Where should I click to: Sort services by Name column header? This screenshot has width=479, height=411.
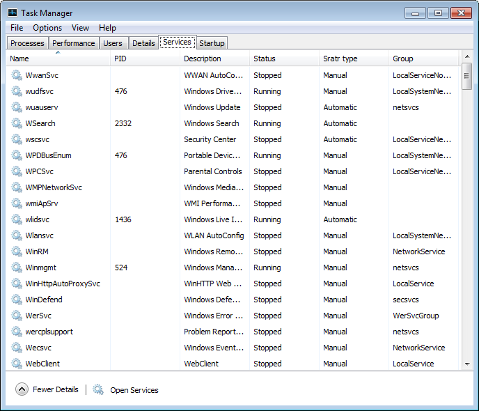coord(58,59)
